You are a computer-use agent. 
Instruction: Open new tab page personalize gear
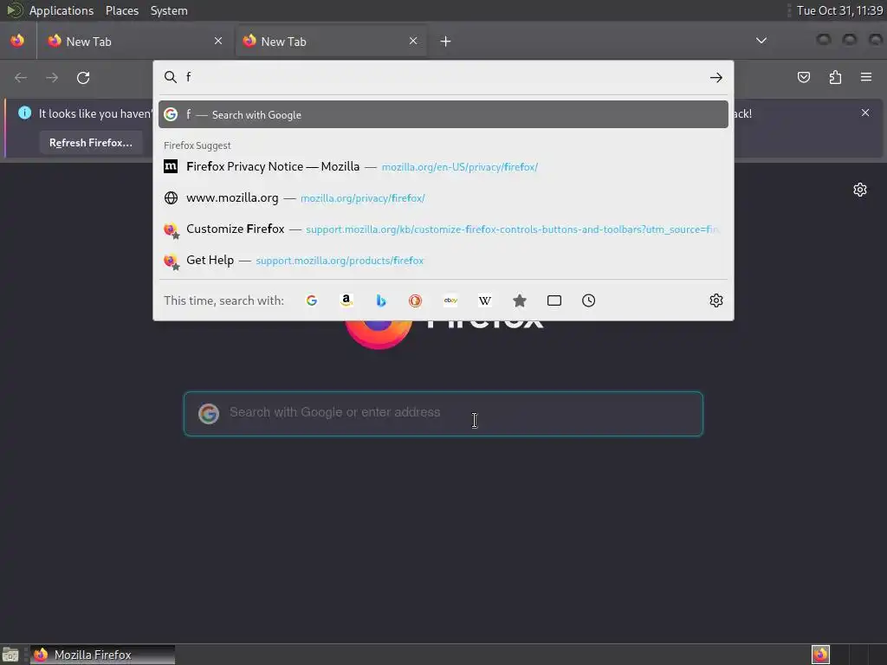coord(860,190)
